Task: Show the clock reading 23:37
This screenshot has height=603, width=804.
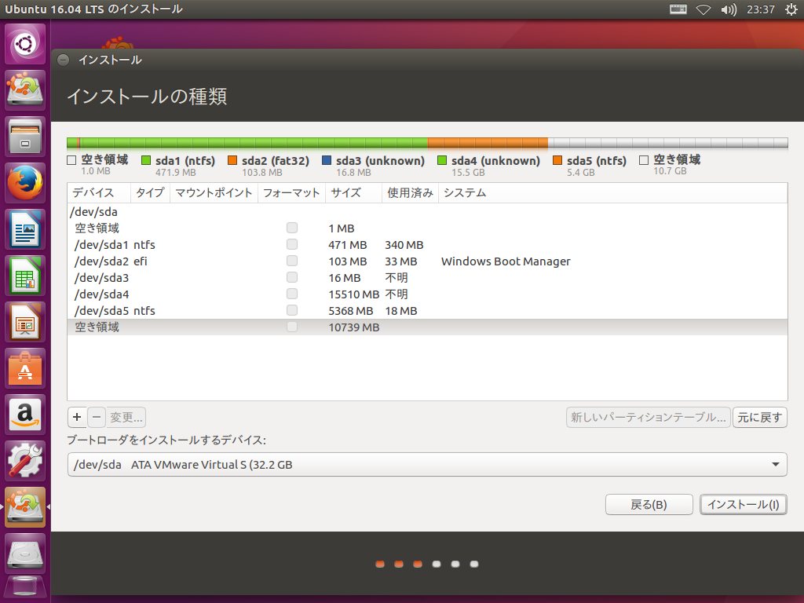Action: click(760, 9)
